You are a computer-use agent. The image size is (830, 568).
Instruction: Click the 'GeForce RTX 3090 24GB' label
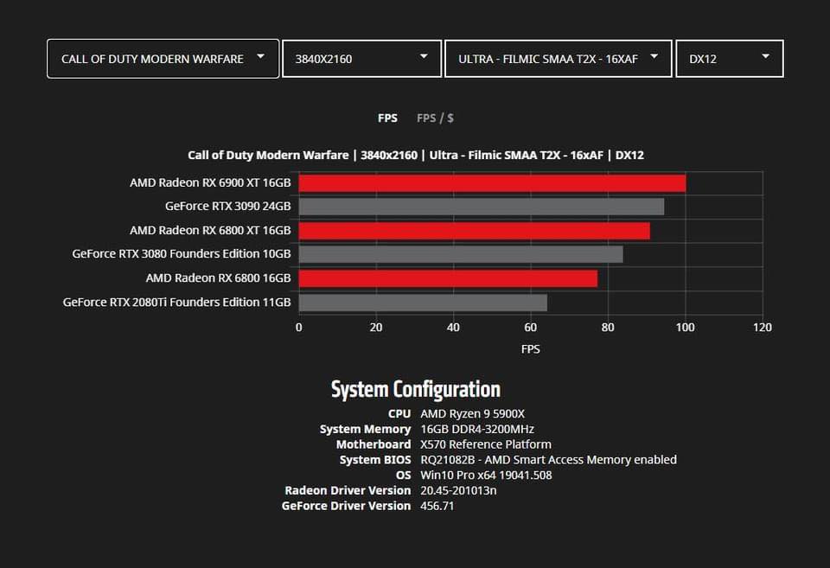227,206
